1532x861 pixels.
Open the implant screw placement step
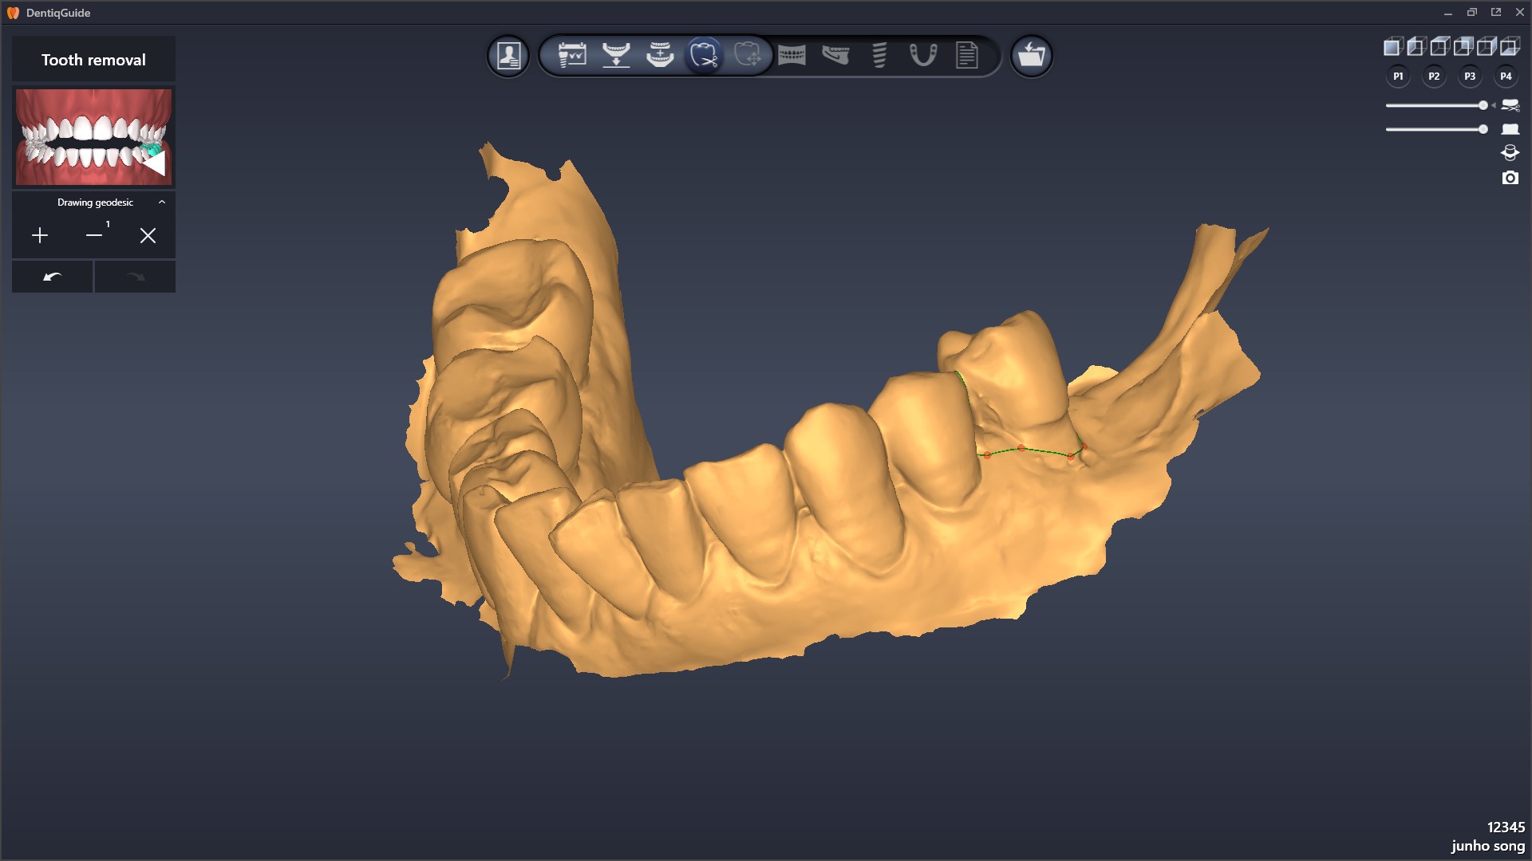(x=879, y=55)
